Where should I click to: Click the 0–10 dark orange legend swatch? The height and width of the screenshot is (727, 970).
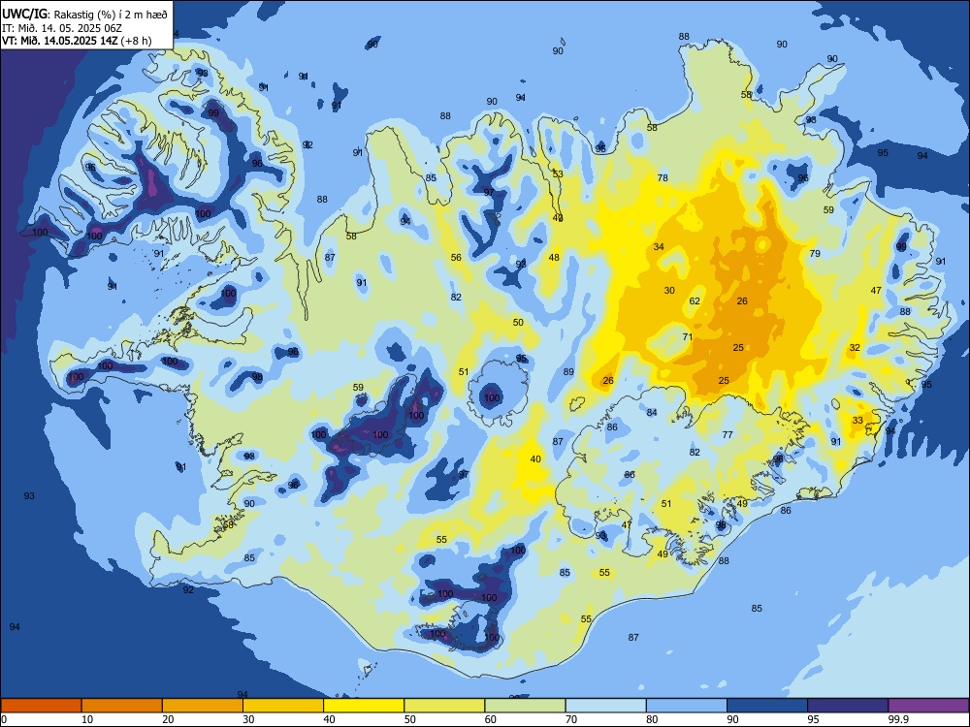41,706
